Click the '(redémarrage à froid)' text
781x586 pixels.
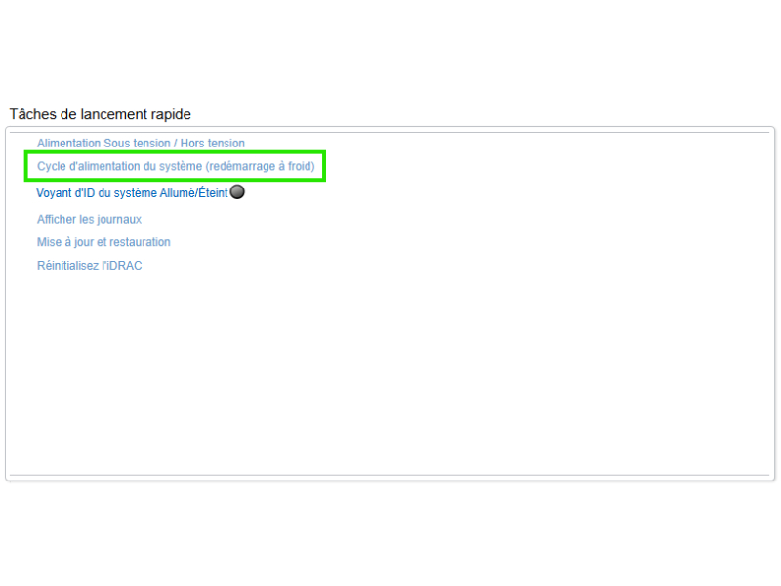point(261,167)
